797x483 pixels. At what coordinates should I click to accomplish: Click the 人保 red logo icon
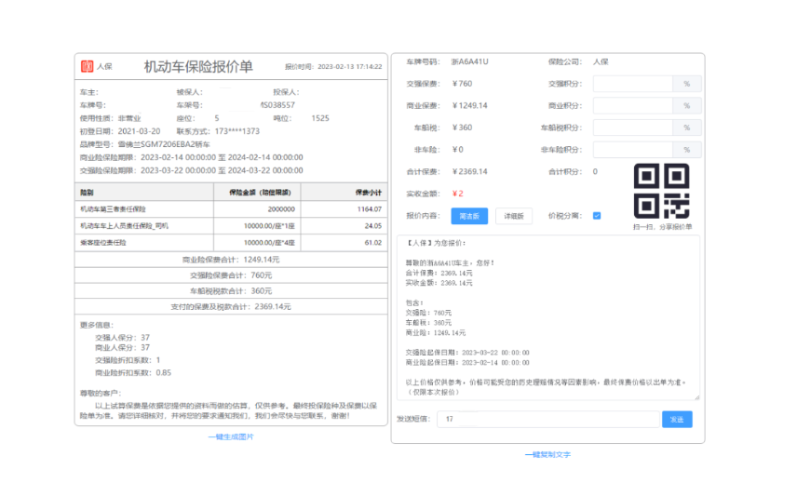click(x=87, y=66)
